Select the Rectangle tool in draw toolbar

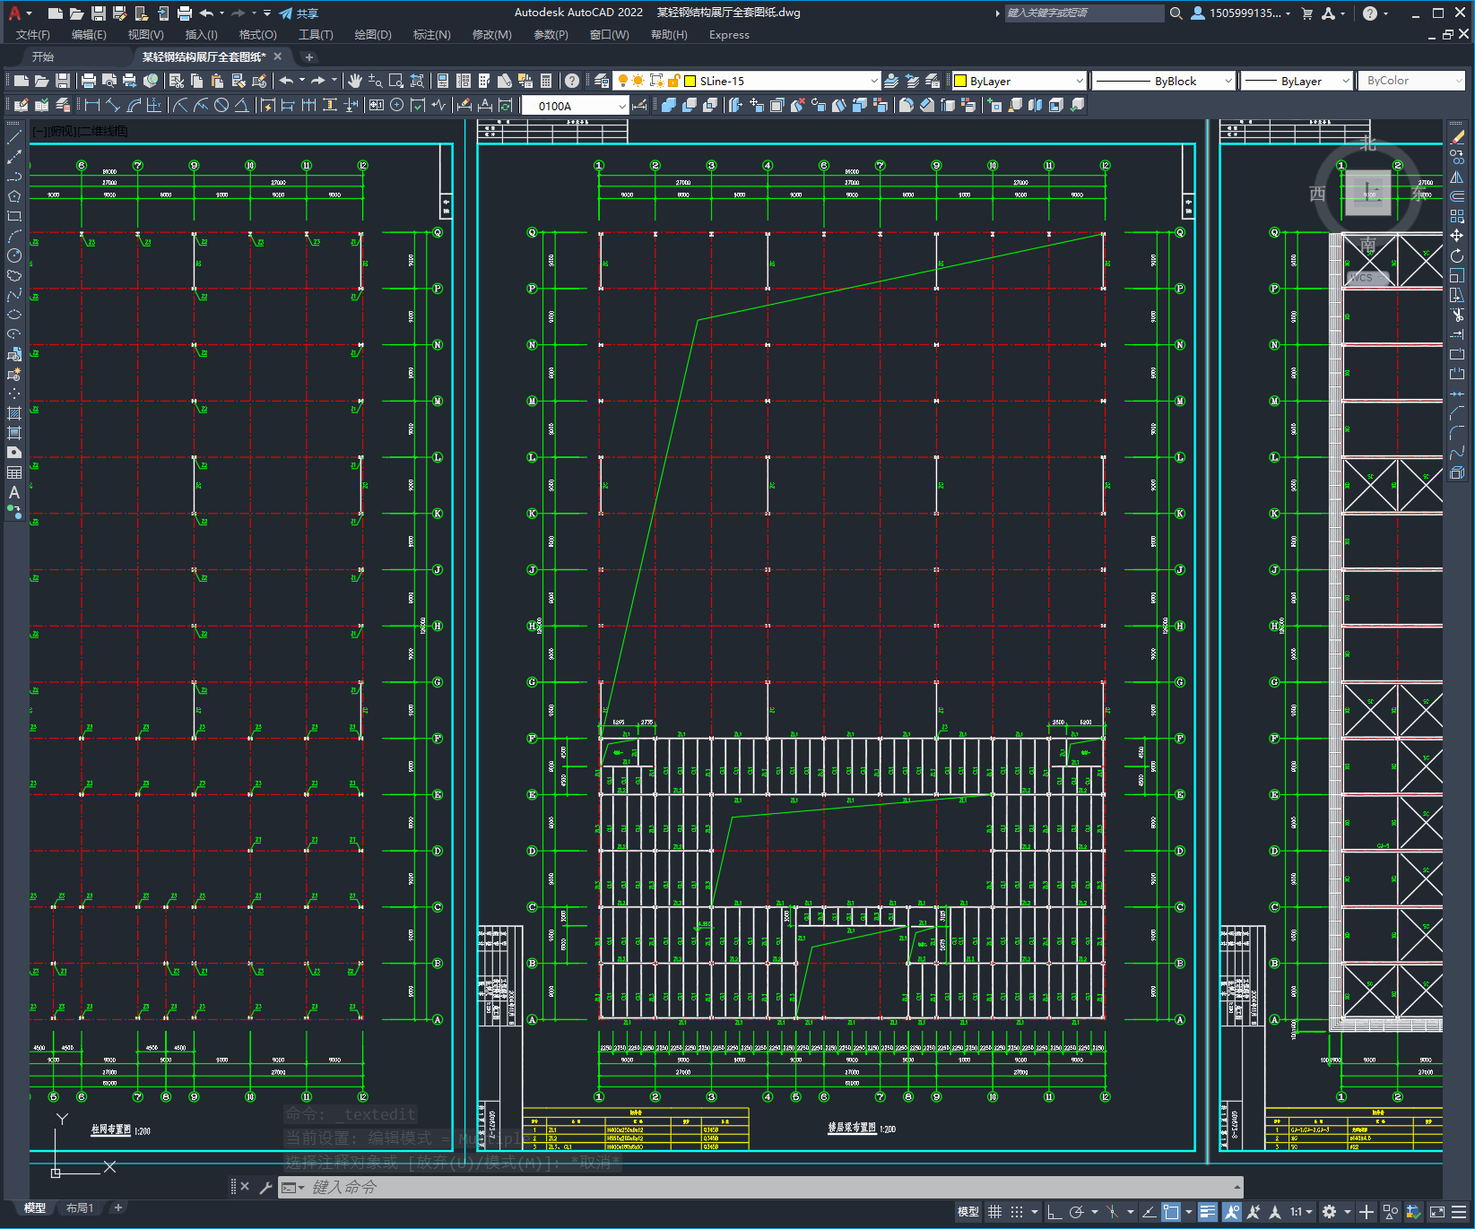pos(14,216)
